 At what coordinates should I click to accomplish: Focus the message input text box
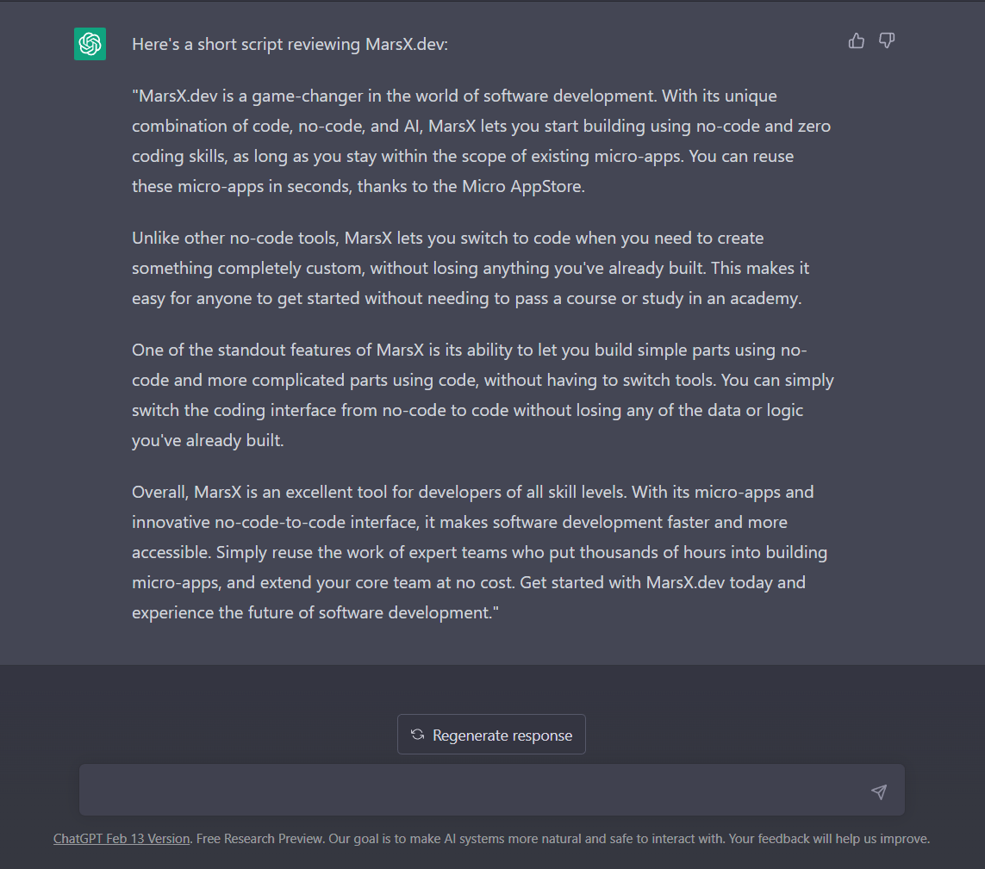coord(474,790)
